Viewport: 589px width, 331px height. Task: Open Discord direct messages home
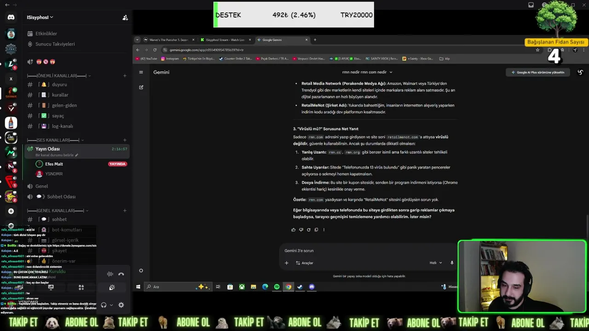(11, 17)
